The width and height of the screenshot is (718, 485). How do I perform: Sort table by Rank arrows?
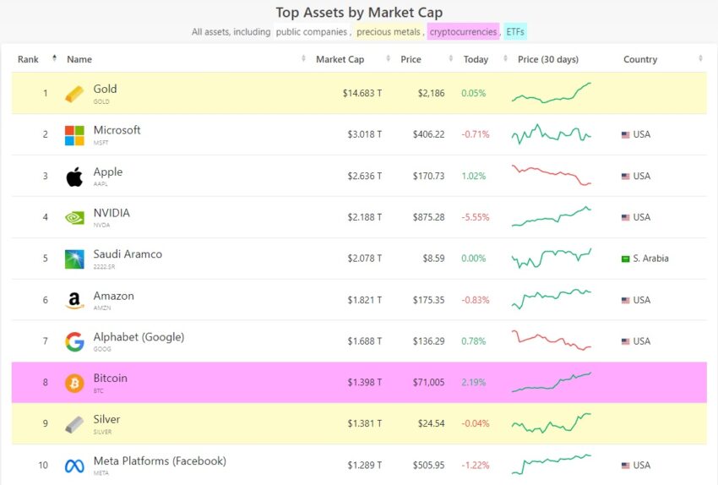pyautogui.click(x=54, y=58)
